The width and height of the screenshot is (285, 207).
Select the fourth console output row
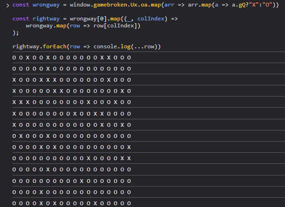[x=72, y=91]
